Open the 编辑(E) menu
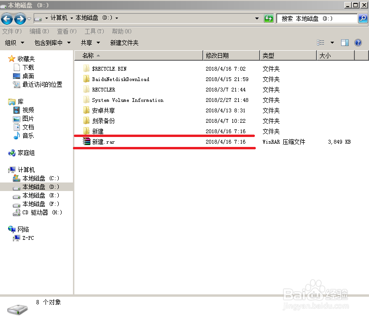369x319 pixels. pos(39,31)
